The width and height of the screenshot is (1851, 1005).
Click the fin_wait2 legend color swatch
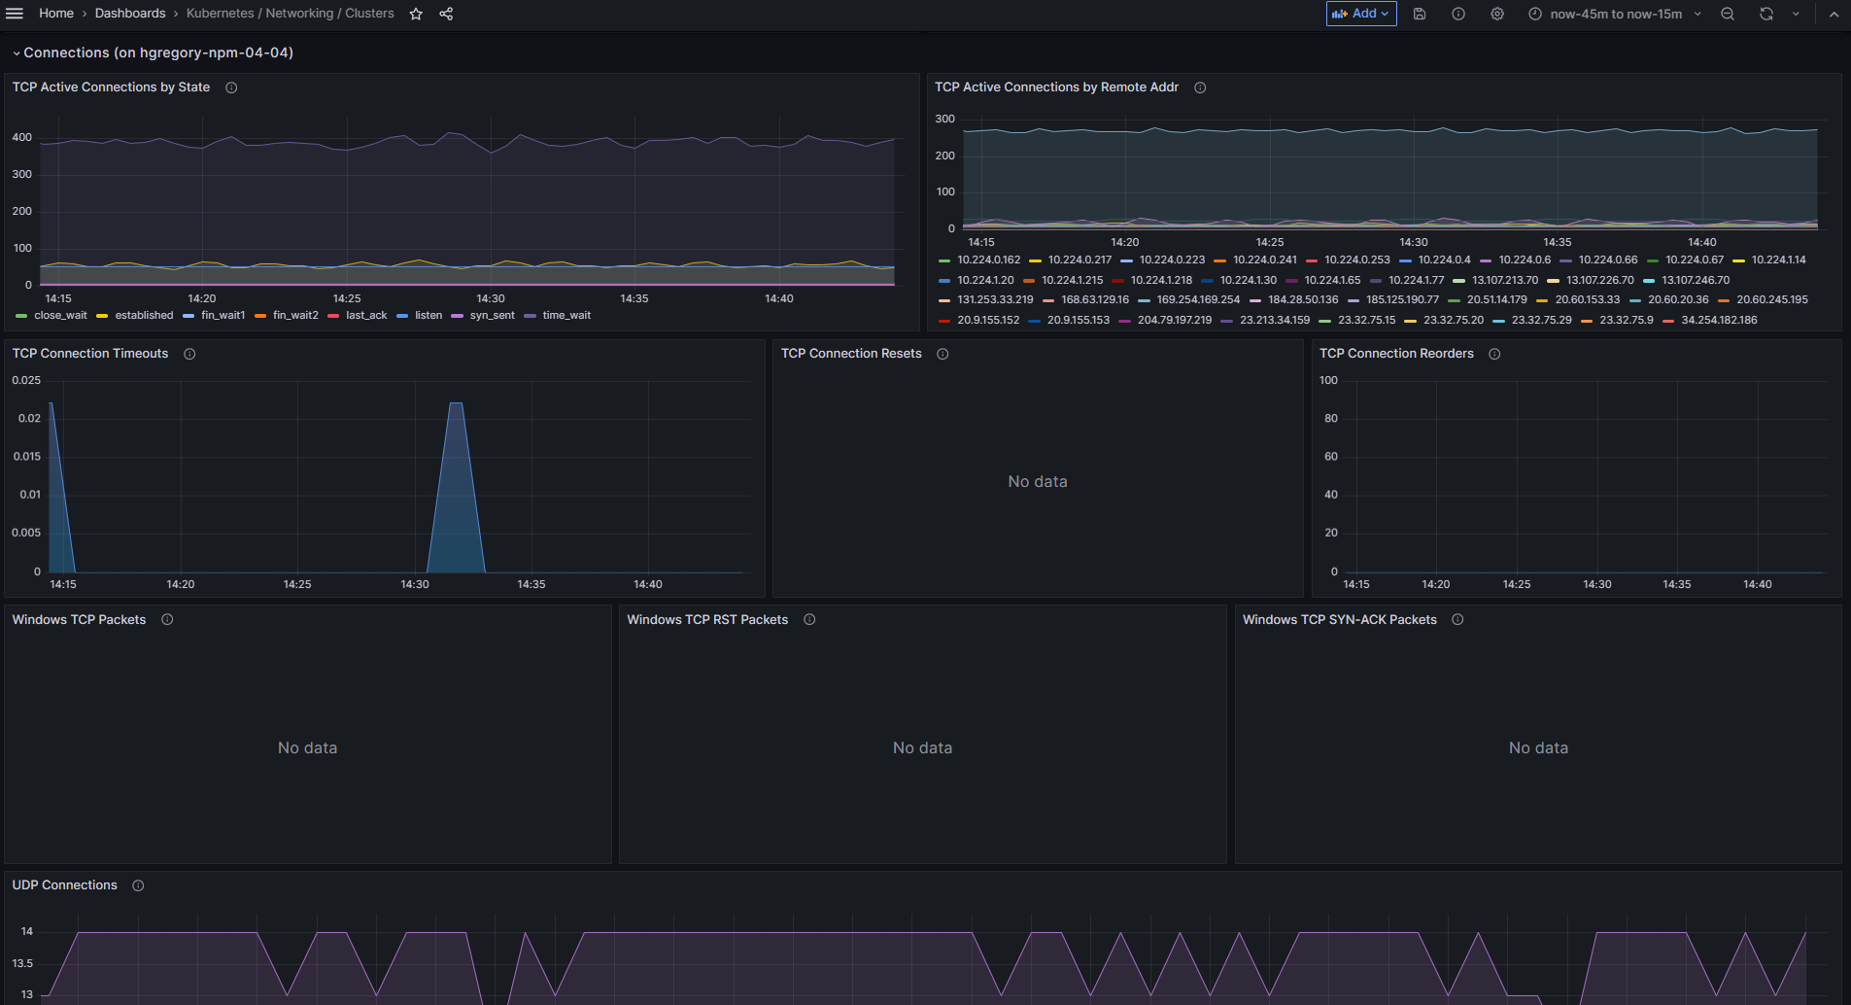point(260,316)
